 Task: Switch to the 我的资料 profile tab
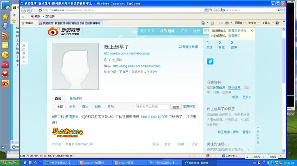point(76,99)
